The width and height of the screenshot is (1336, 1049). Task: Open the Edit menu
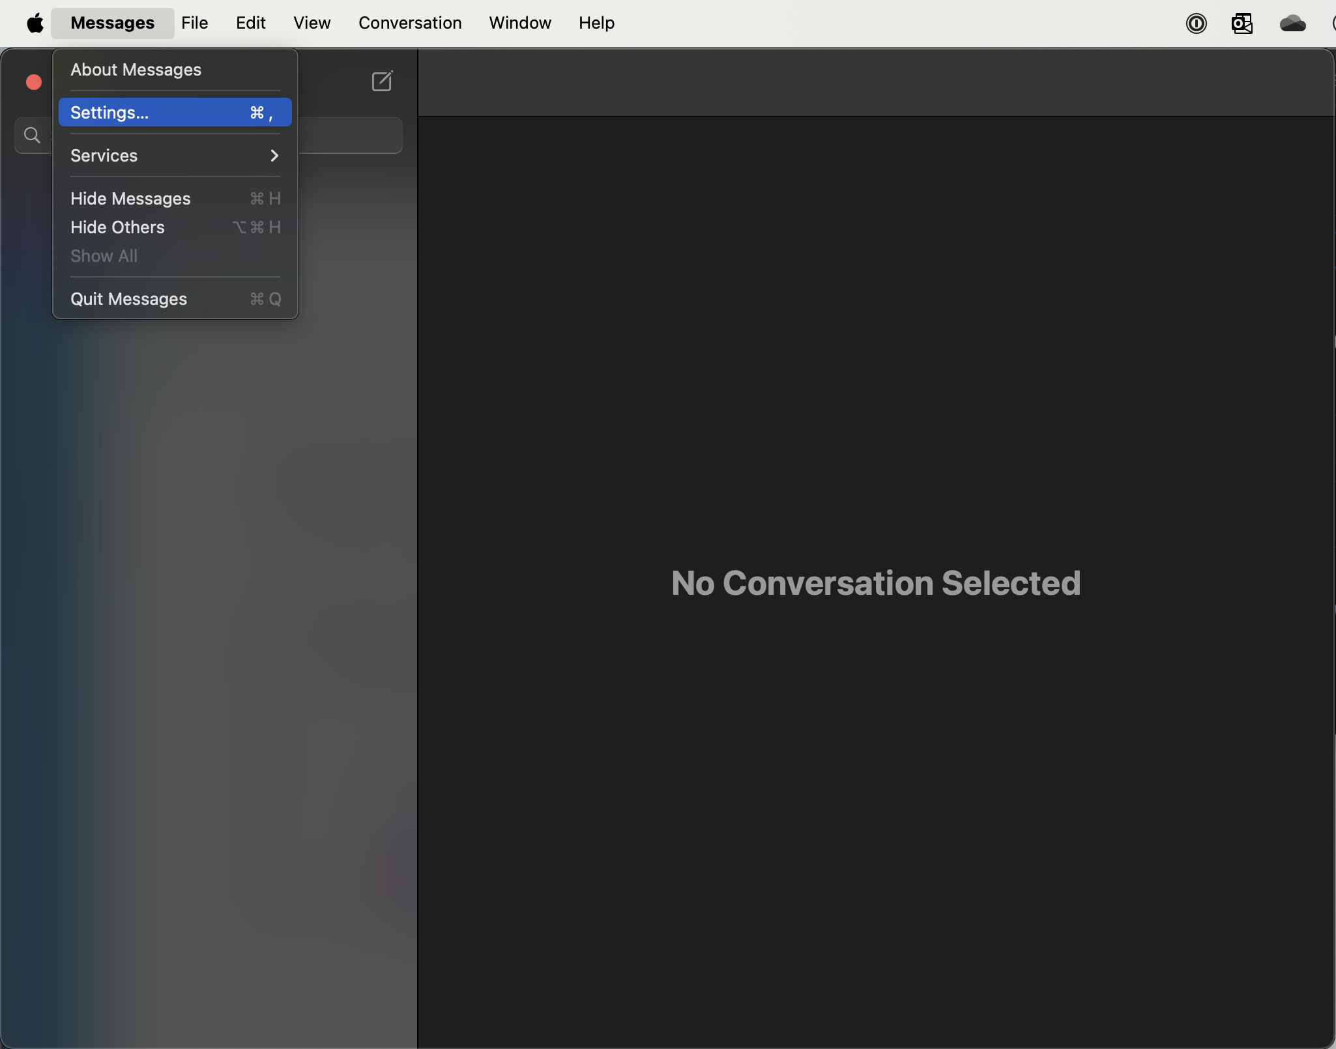click(x=251, y=23)
